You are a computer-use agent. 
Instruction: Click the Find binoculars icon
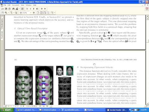tap(13, 9)
